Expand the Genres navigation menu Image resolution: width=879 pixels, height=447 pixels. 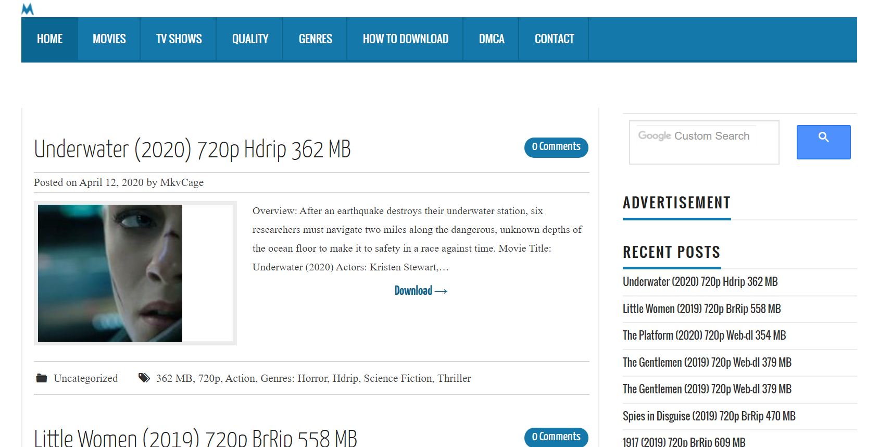point(315,39)
